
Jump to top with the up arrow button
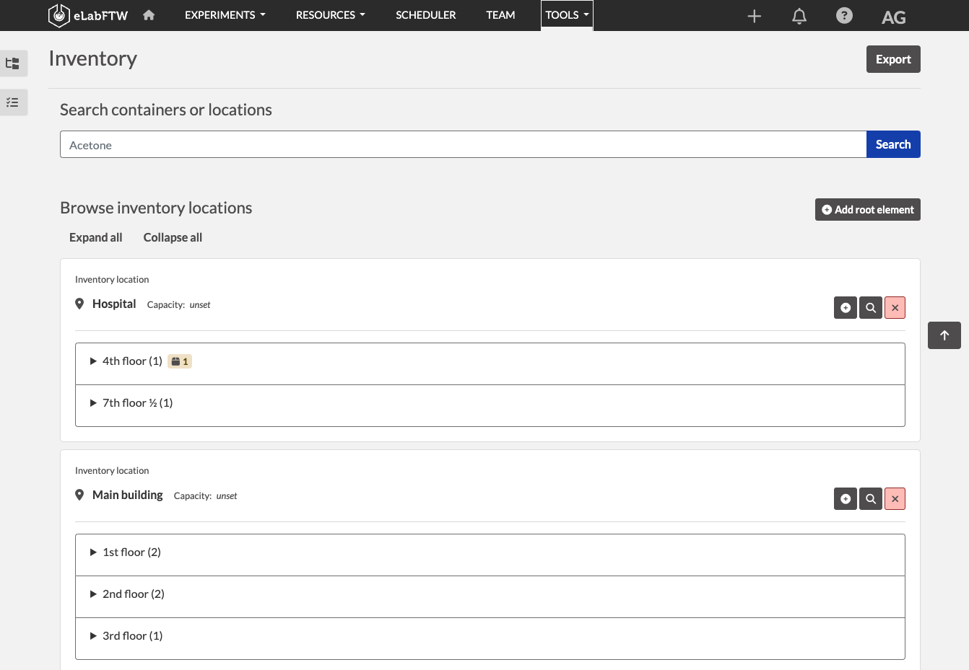coord(944,335)
